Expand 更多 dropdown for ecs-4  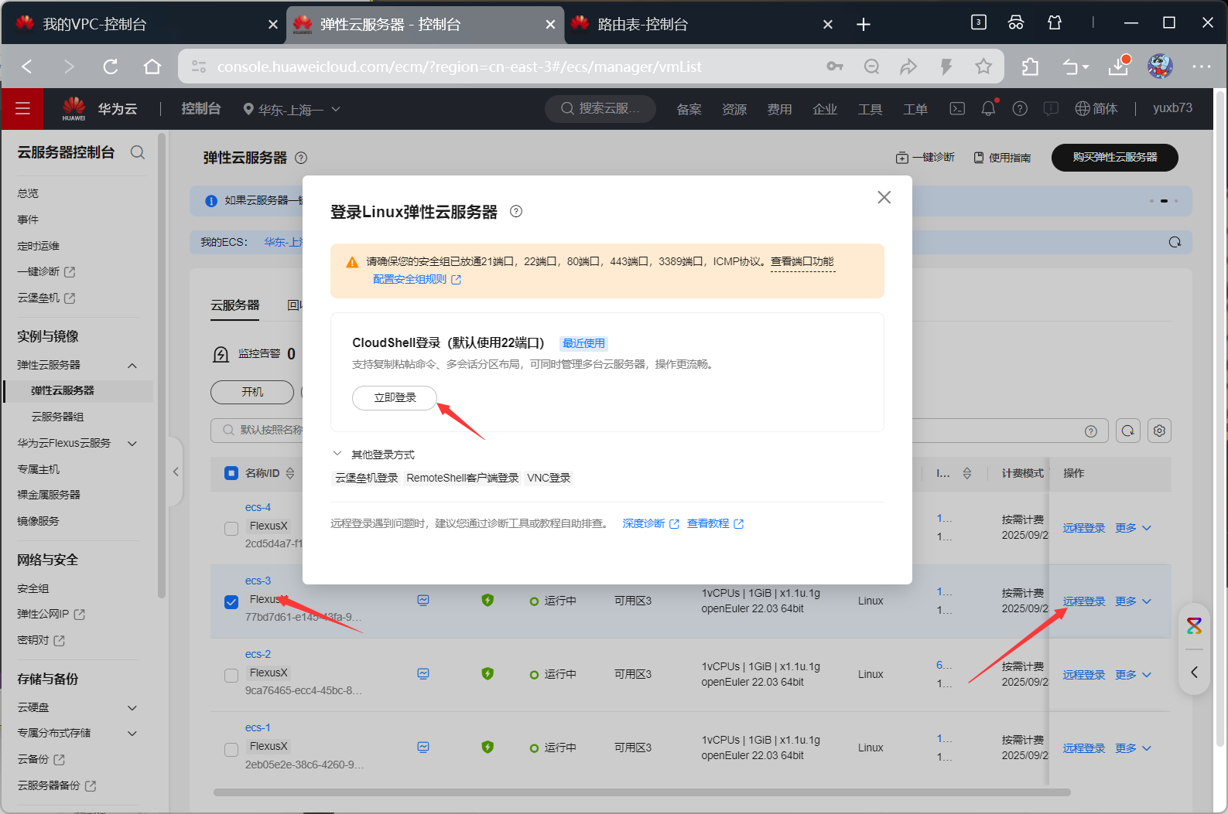point(1133,528)
